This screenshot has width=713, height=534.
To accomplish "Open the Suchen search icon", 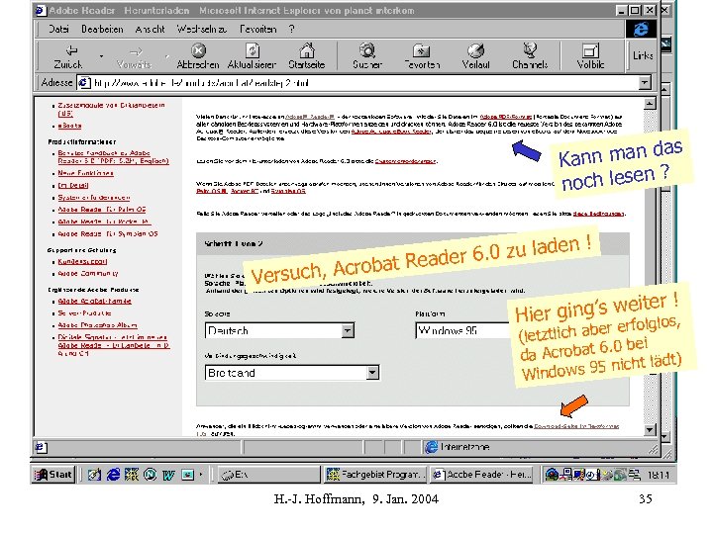I will [367, 50].
